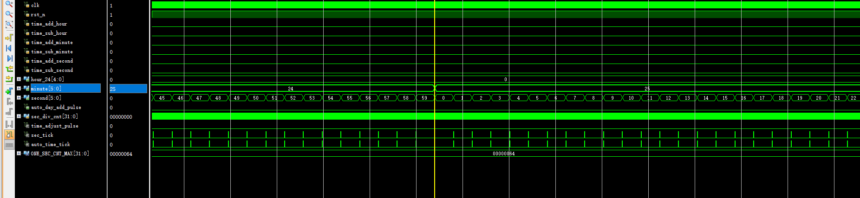Click the second waveform segment labeled 45

[162, 98]
